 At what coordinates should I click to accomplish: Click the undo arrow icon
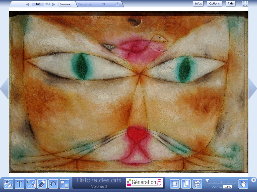(53, 184)
